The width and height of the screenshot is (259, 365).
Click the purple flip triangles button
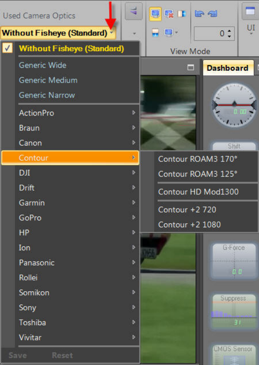coord(134,11)
